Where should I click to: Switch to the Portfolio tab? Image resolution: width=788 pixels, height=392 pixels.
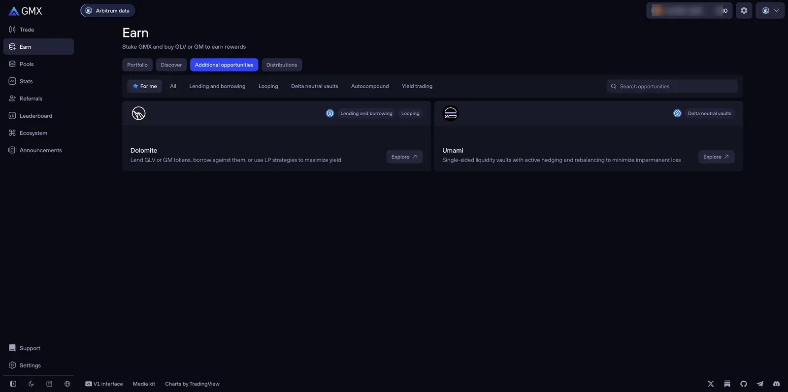pos(137,65)
